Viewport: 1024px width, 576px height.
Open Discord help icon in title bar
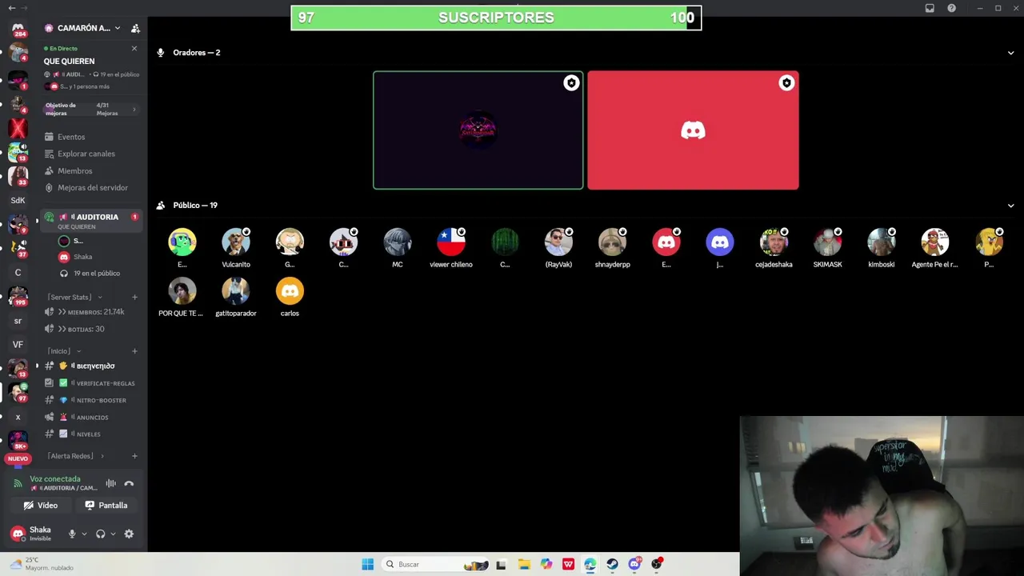(951, 8)
